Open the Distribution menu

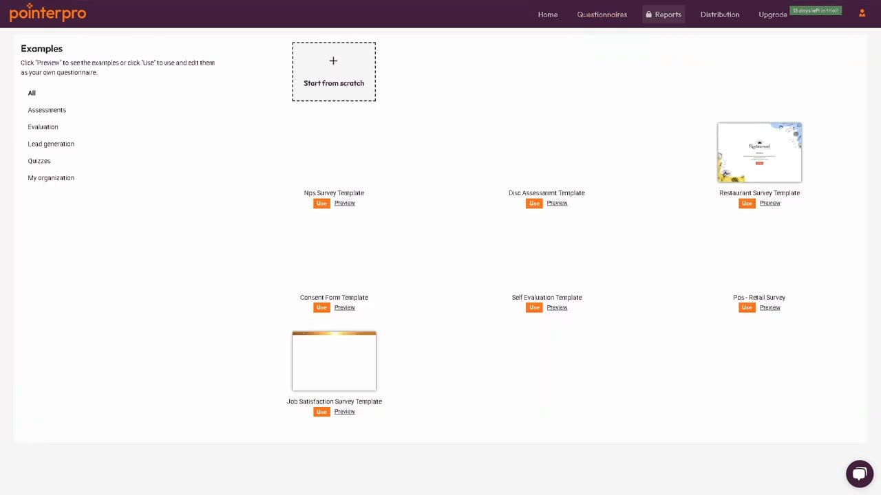720,14
